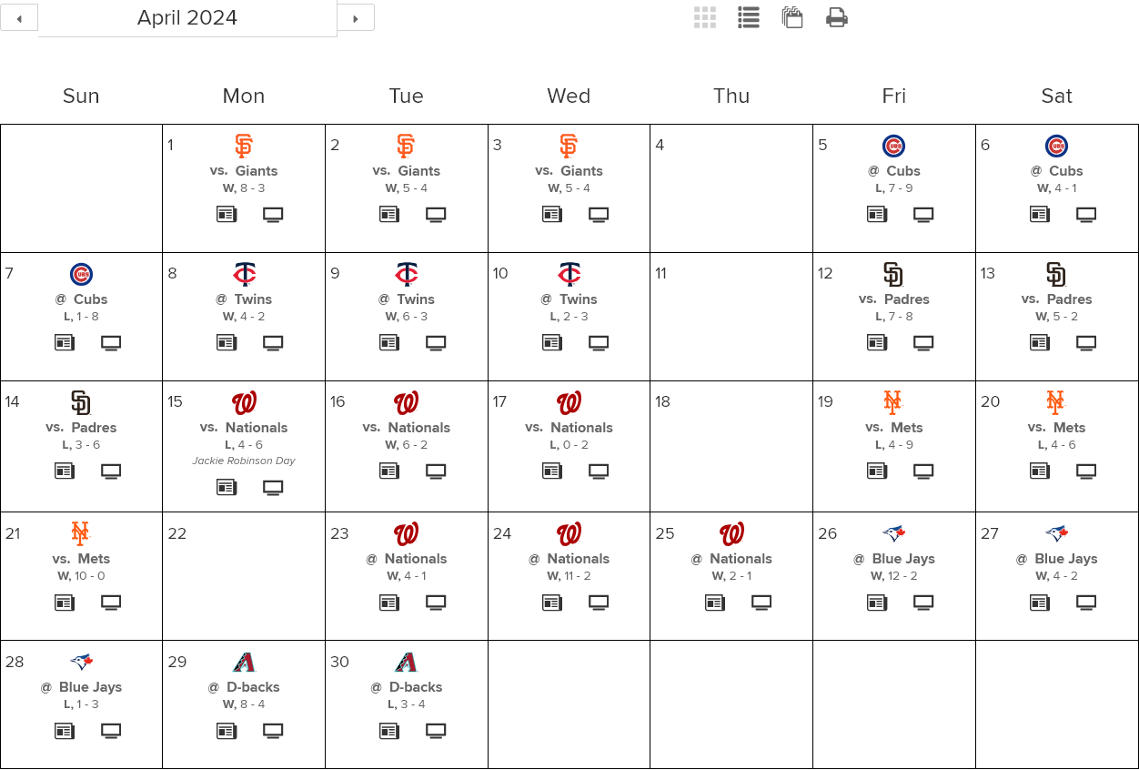Print the schedule using printer icon
Screen dimensions: 1139x770
pyautogui.click(x=837, y=17)
